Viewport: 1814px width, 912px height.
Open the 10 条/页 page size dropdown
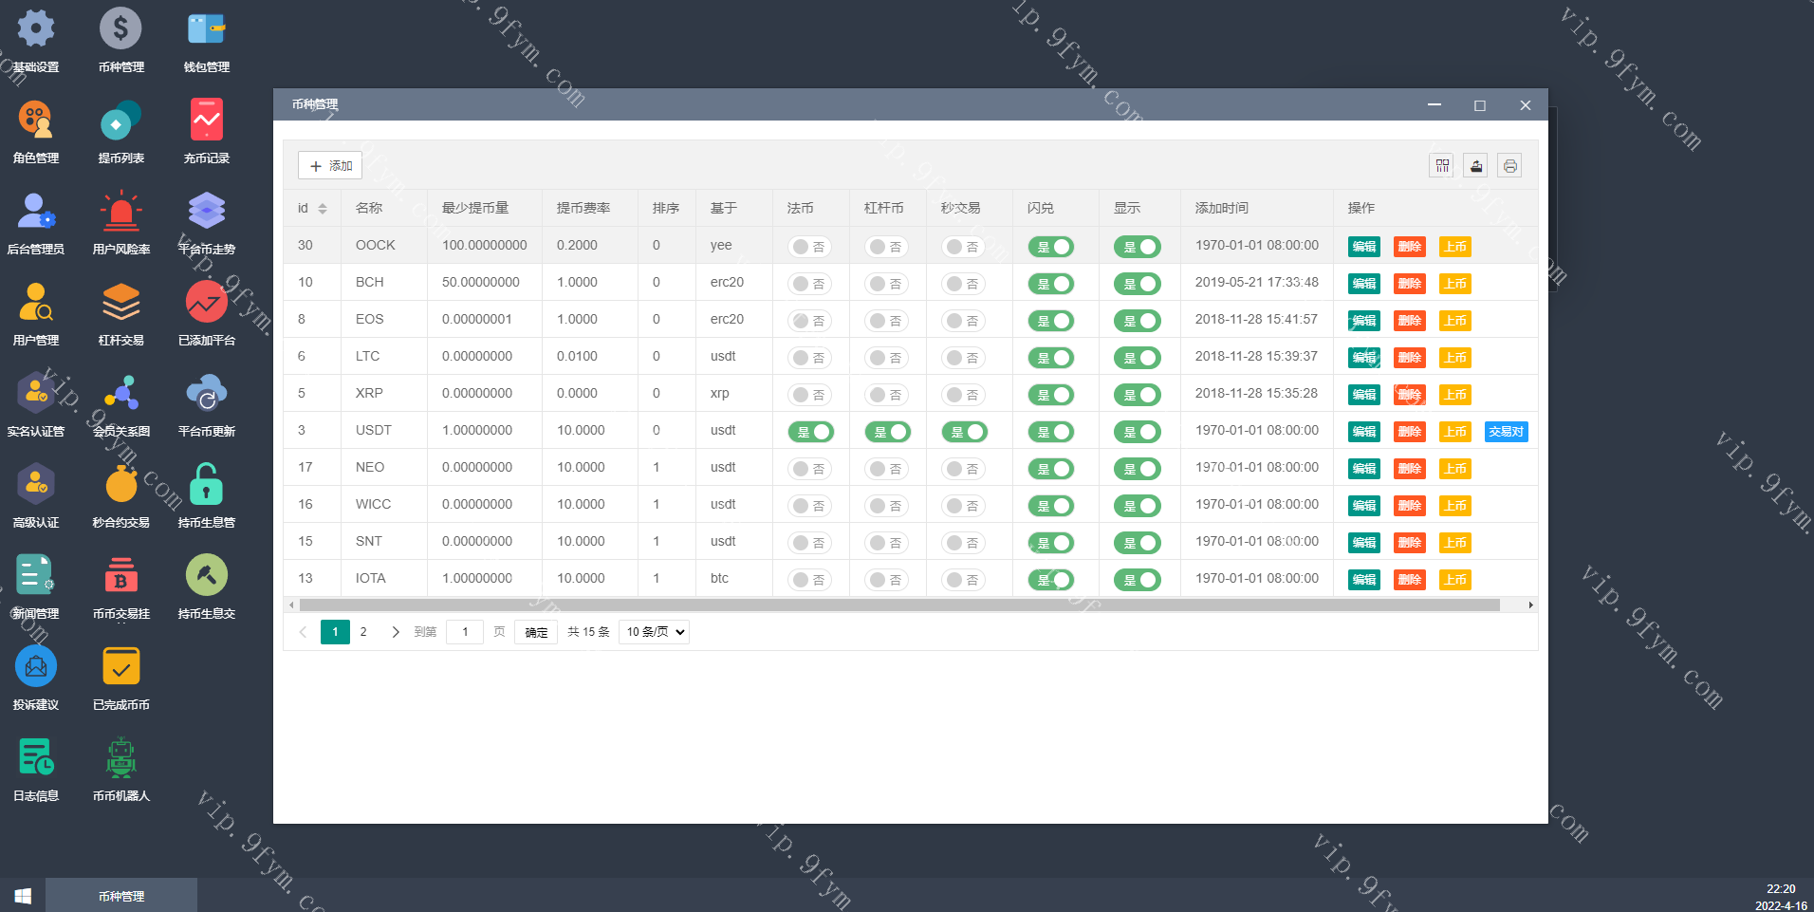click(x=654, y=632)
